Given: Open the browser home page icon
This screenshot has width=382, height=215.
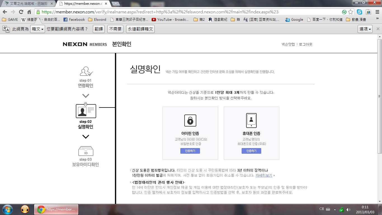Looking at the screenshot, I should tap(29, 12).
